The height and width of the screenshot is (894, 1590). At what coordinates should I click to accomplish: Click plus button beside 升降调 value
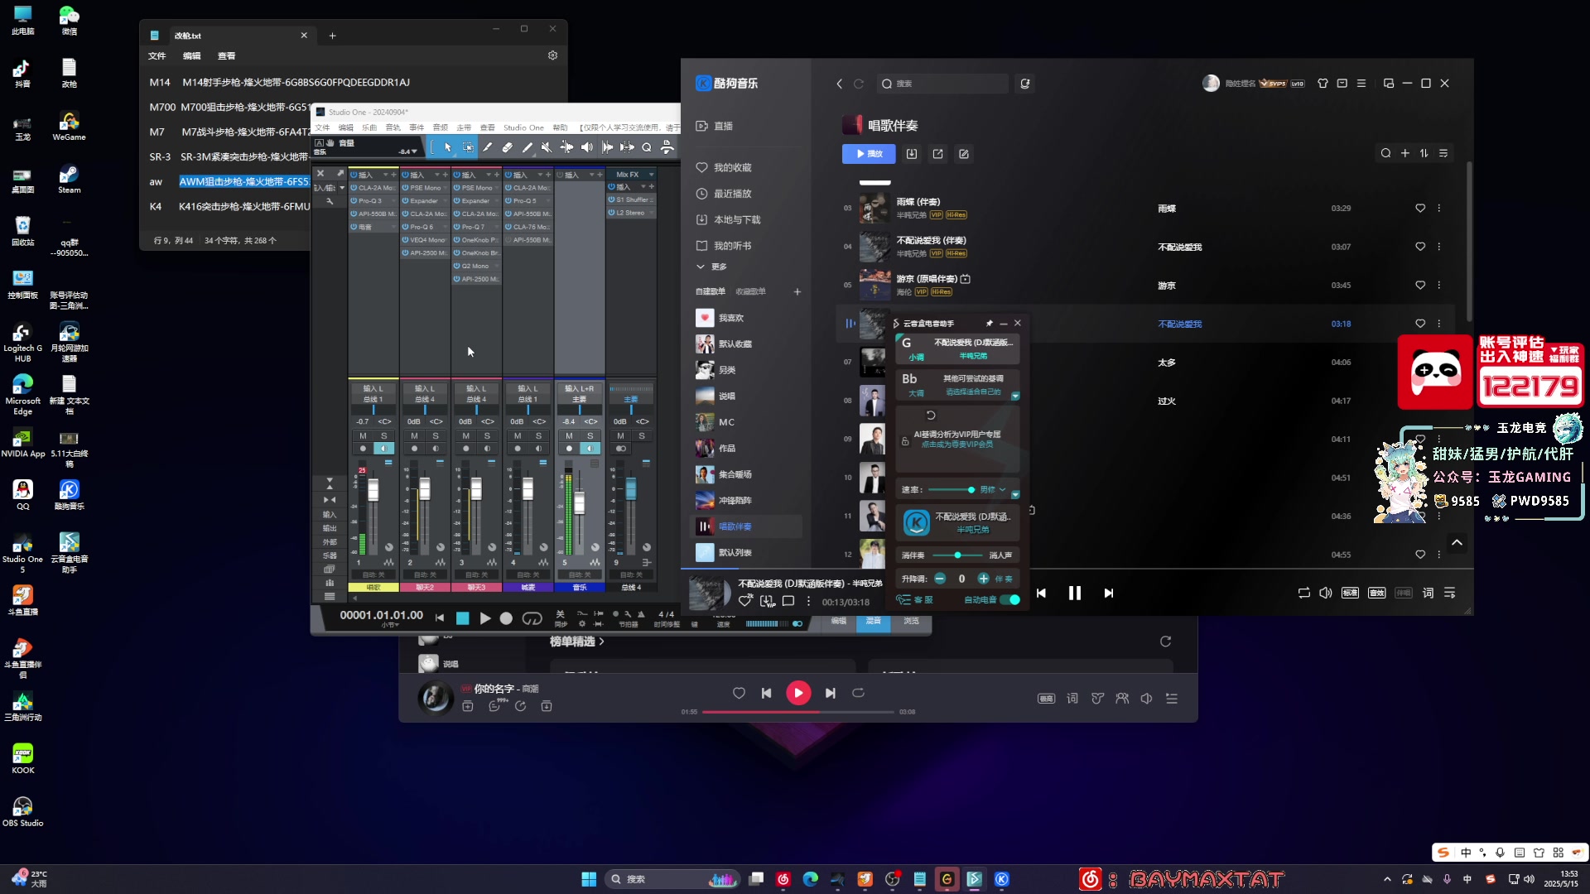tap(983, 579)
